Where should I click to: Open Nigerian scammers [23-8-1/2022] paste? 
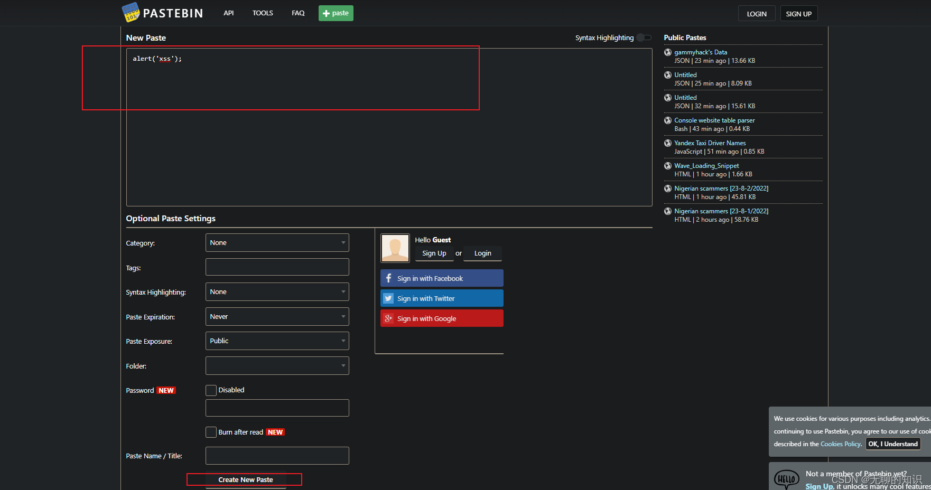[721, 211]
